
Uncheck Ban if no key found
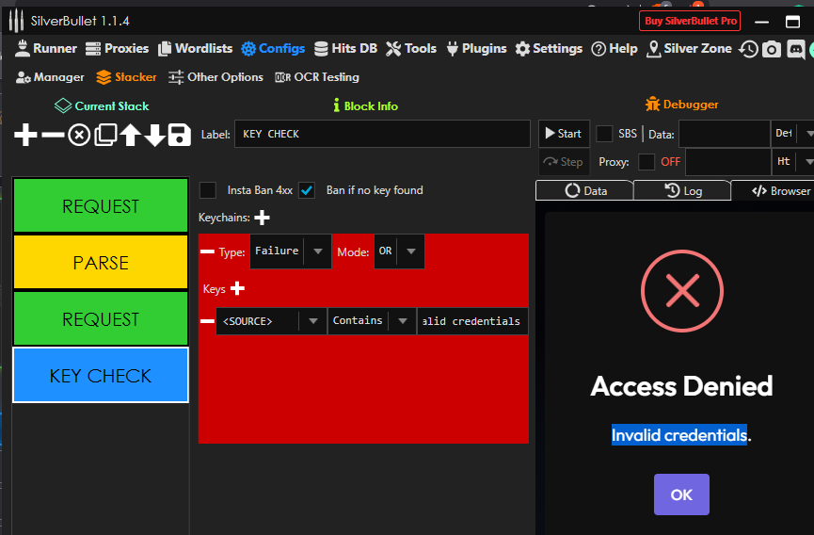point(306,190)
